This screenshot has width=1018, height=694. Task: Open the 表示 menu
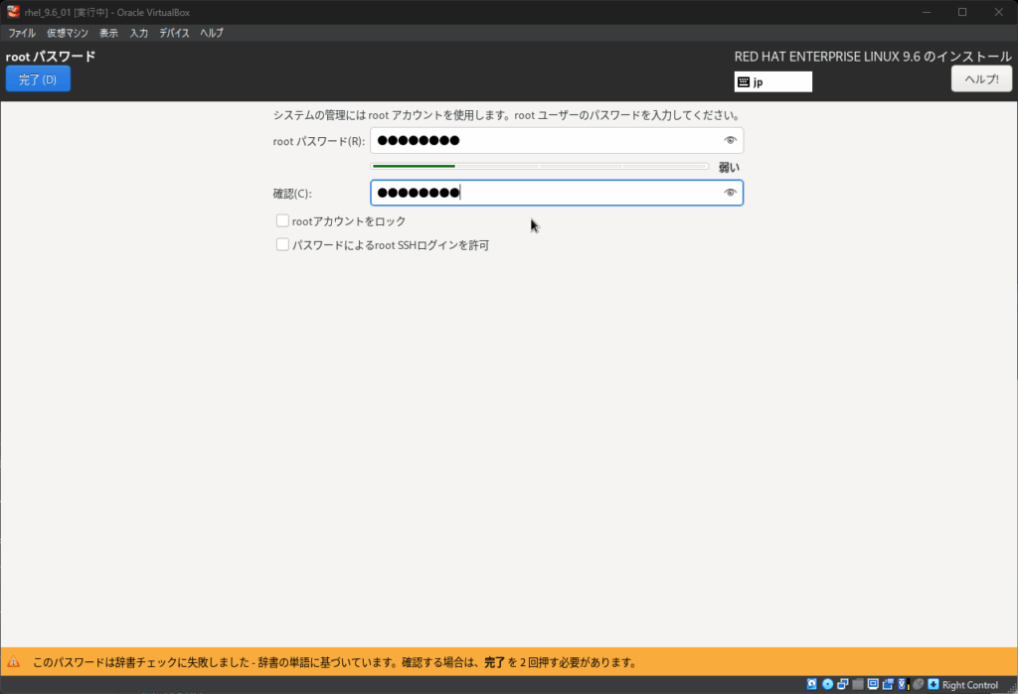pyautogui.click(x=108, y=33)
